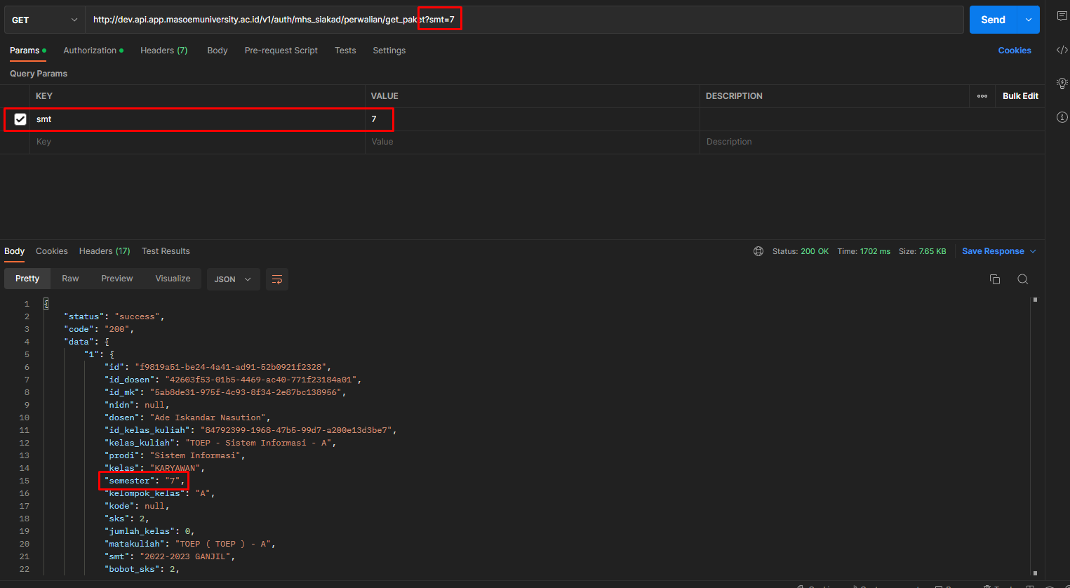The width and height of the screenshot is (1070, 588).
Task: Click the "prodi": "Sistem Informasi" line
Action: coord(175,455)
